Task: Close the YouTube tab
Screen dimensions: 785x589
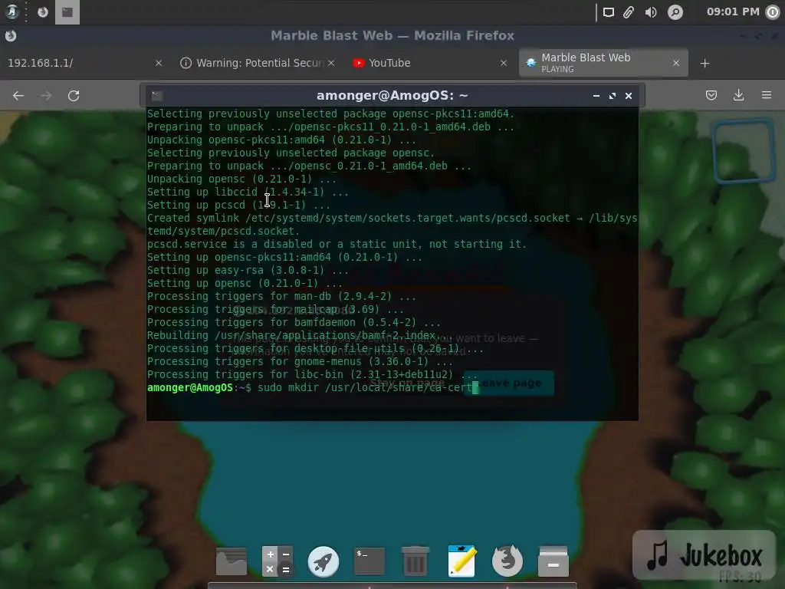Action: 504,63
